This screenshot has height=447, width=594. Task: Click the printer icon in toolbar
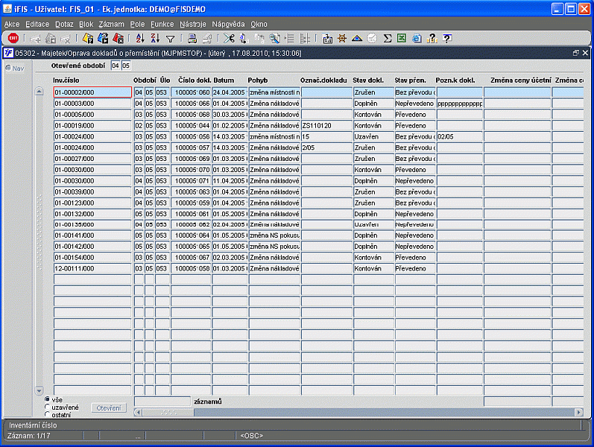point(192,38)
